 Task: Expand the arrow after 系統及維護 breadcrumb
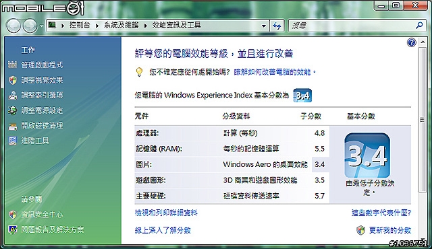tap(146, 26)
